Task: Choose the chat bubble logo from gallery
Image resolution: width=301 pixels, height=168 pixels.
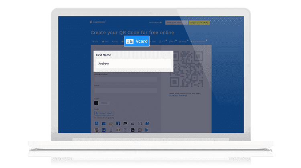Action: (x=125, y=124)
